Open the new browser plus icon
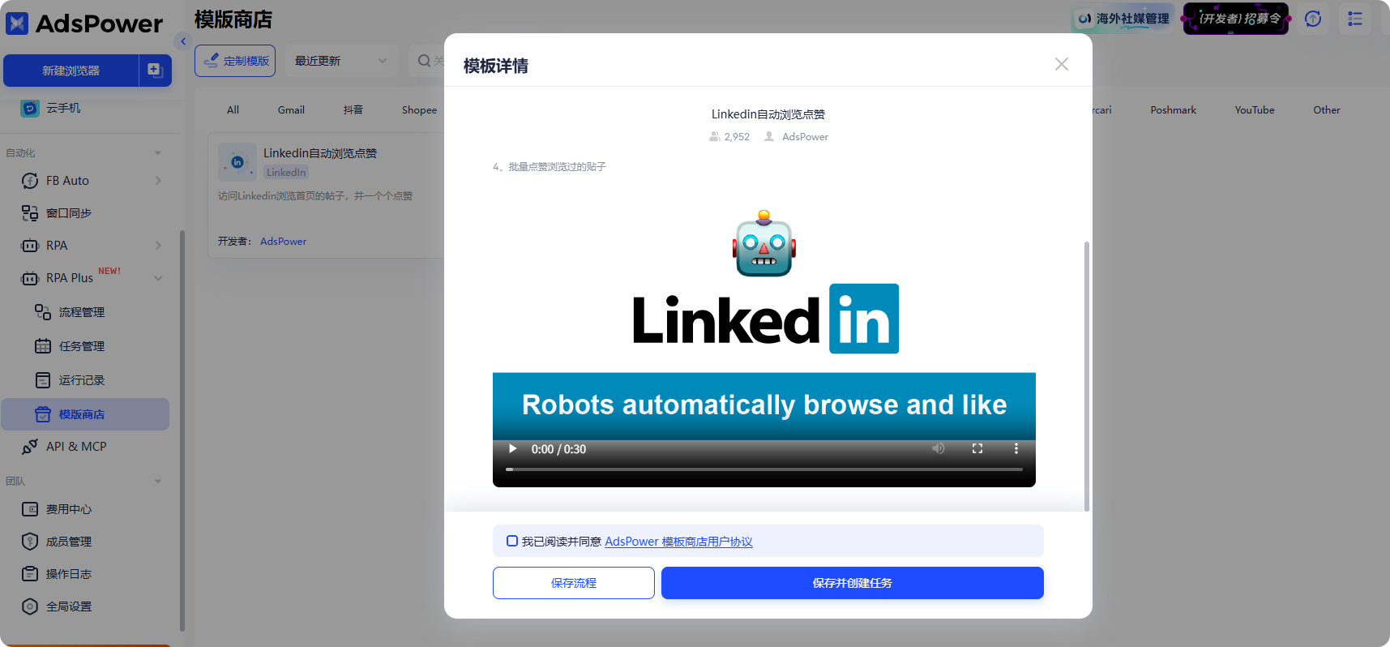Viewport: 1390px width, 647px height. pyautogui.click(x=155, y=71)
